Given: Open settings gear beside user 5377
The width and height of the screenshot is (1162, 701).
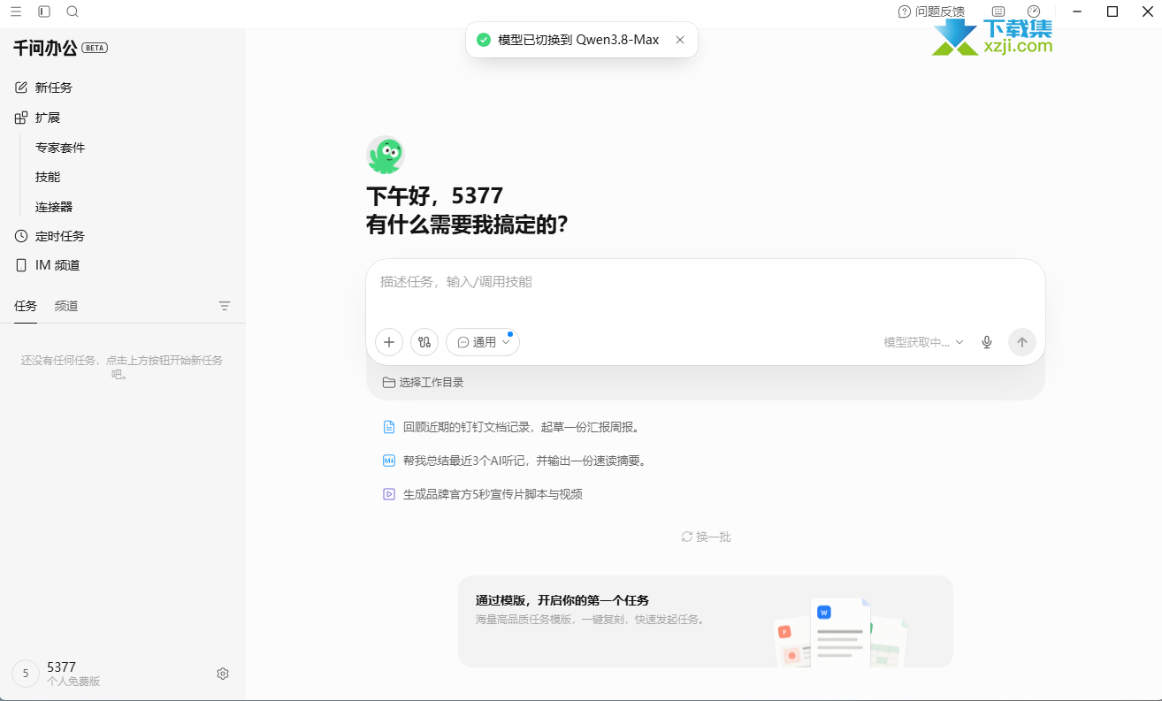Looking at the screenshot, I should (223, 674).
